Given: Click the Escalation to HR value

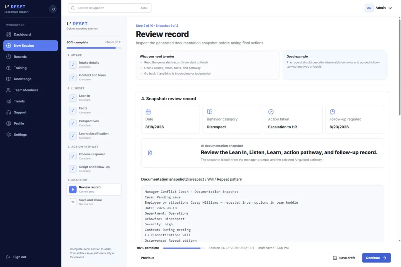Looking at the screenshot, I should pyautogui.click(x=282, y=127).
